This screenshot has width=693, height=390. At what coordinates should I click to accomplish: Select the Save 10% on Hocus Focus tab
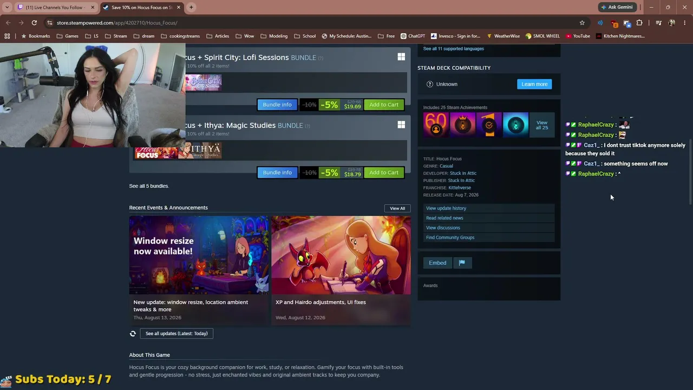point(142,8)
